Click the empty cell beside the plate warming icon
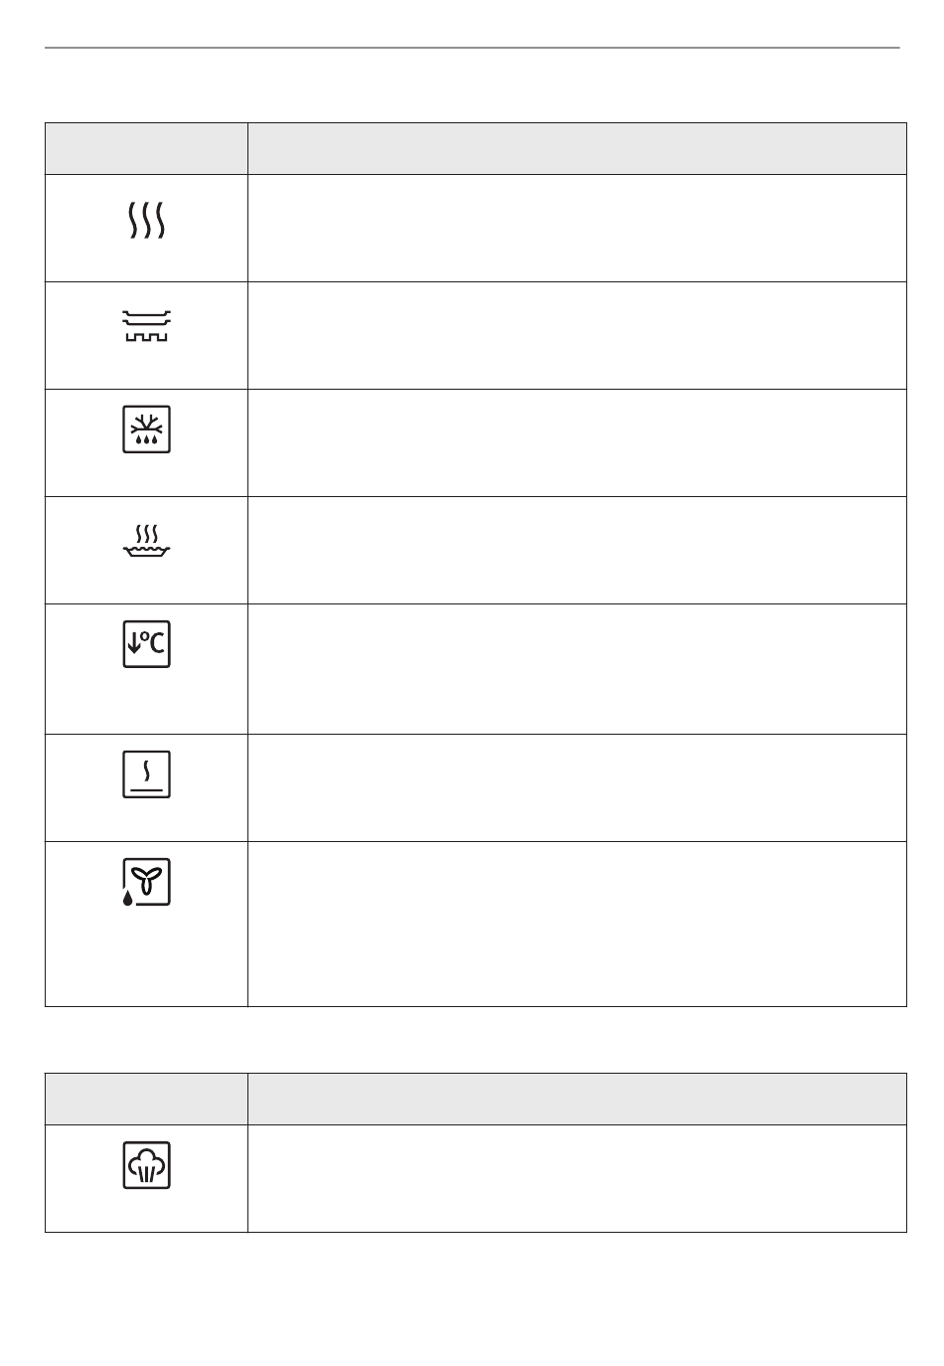944x1366 pixels. coord(577,335)
